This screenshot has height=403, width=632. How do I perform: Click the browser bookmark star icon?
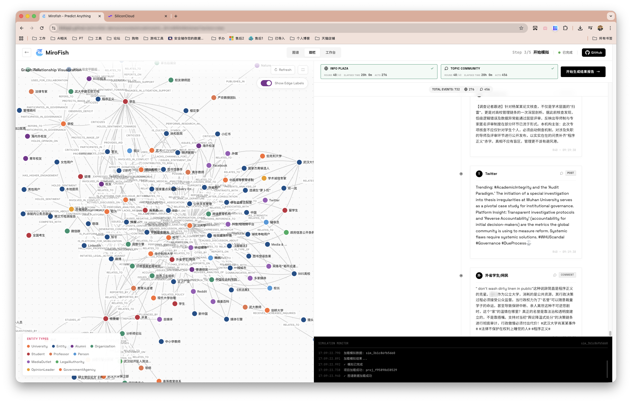click(x=521, y=28)
